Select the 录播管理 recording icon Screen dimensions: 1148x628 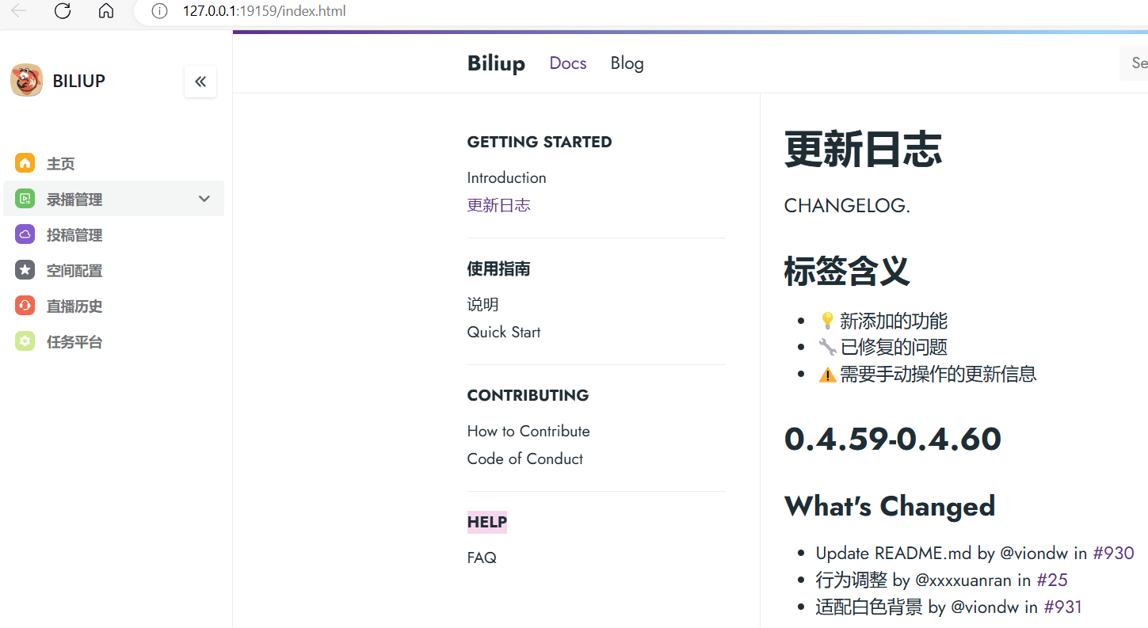click(25, 199)
